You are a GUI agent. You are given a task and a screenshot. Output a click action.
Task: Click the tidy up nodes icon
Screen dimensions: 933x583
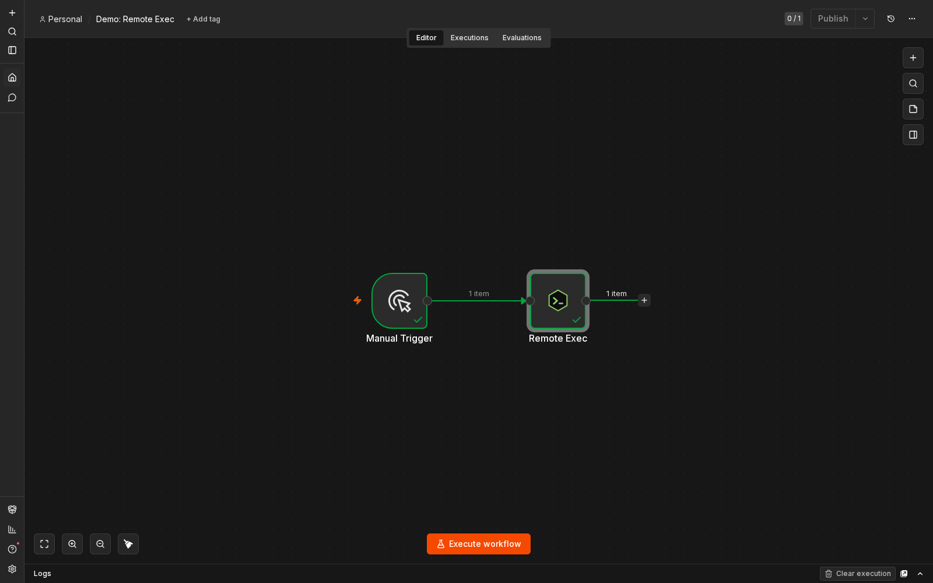(128, 544)
